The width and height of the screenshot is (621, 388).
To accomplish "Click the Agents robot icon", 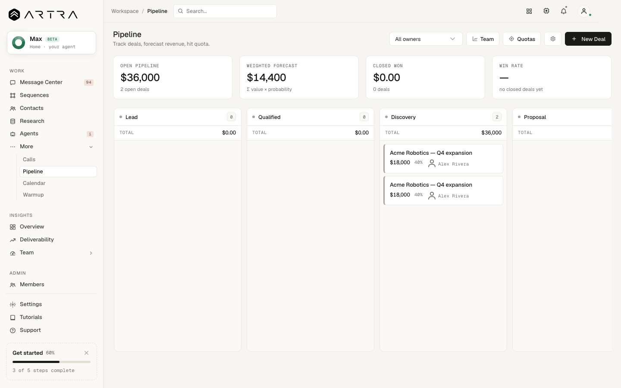I will coord(13,134).
